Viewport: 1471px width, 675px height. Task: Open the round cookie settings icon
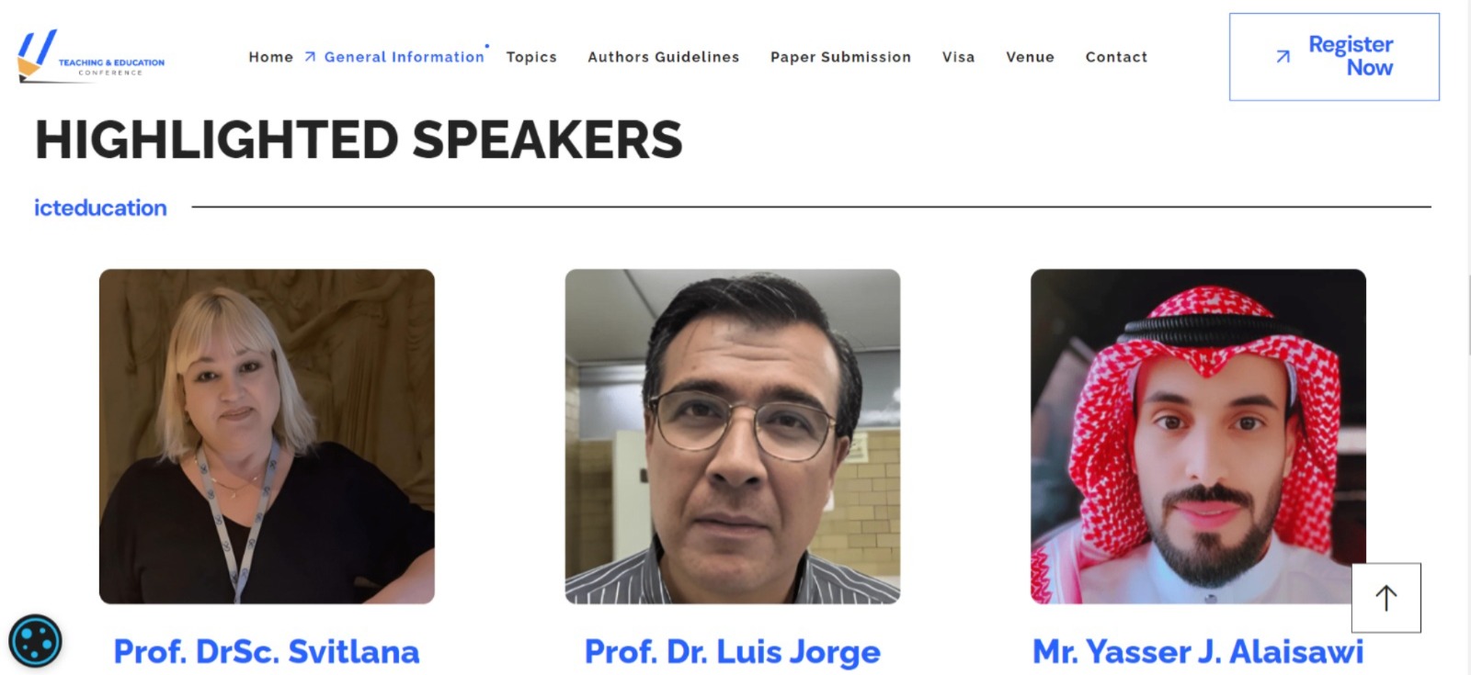click(x=35, y=640)
